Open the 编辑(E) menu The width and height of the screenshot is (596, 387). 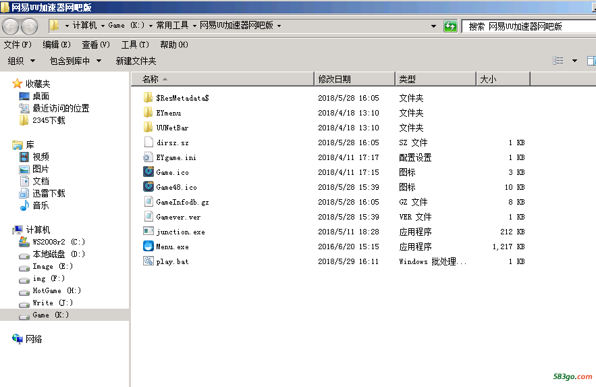pos(57,45)
